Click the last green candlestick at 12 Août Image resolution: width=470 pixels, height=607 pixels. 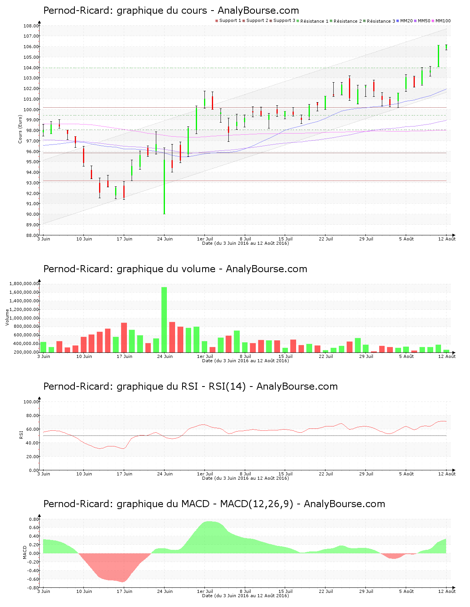pos(446,47)
